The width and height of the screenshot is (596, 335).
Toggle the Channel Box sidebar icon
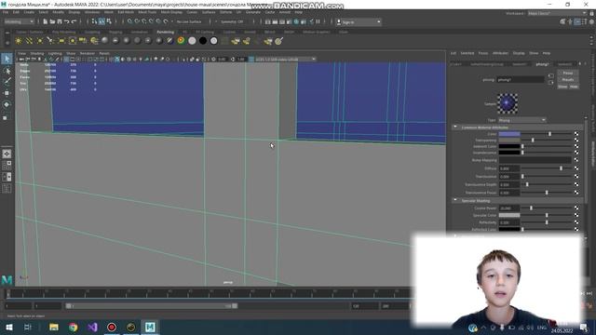pos(592,22)
